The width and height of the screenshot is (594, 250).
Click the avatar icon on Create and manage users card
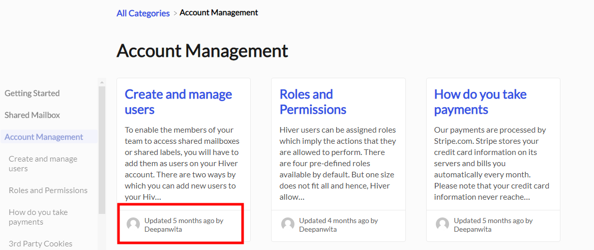tap(133, 224)
